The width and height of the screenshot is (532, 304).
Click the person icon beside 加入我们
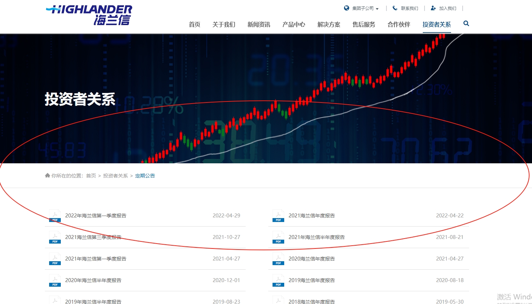(x=433, y=8)
